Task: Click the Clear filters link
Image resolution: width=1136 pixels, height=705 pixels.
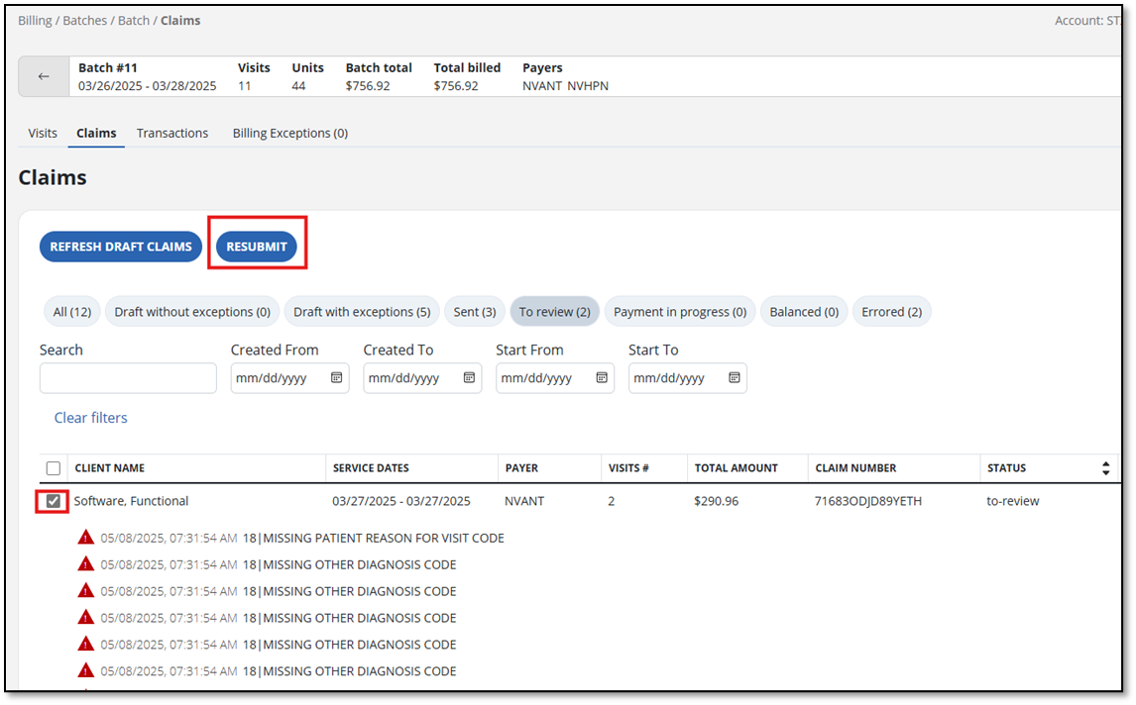Action: [90, 418]
